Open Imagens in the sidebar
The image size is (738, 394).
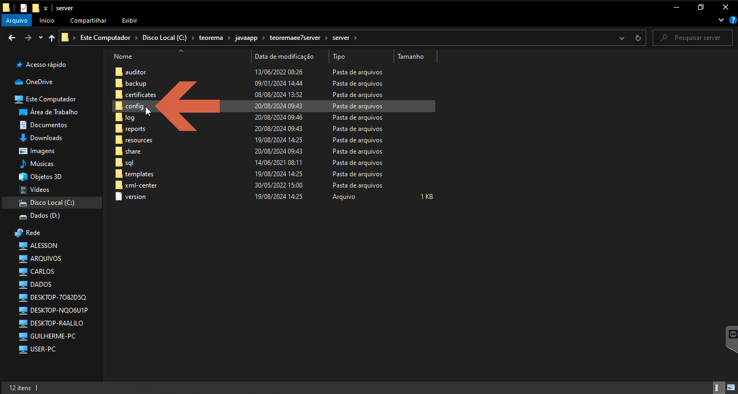(x=42, y=151)
